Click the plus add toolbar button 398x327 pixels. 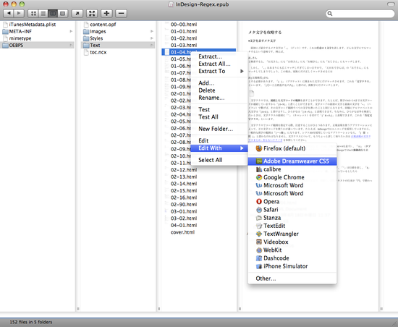point(106,14)
